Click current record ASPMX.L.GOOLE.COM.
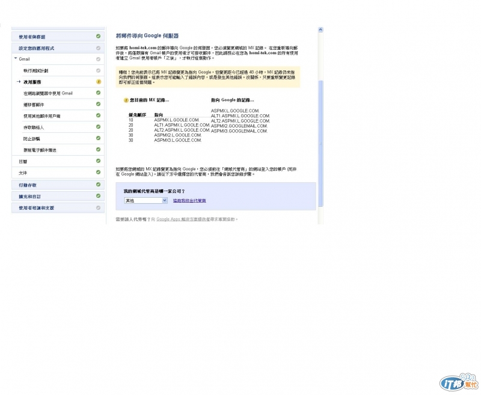This screenshot has height=395, width=481. pyautogui.click(x=177, y=120)
